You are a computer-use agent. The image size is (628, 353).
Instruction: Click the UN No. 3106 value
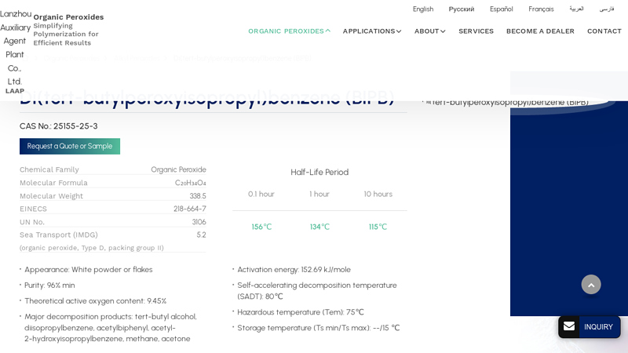point(199,222)
